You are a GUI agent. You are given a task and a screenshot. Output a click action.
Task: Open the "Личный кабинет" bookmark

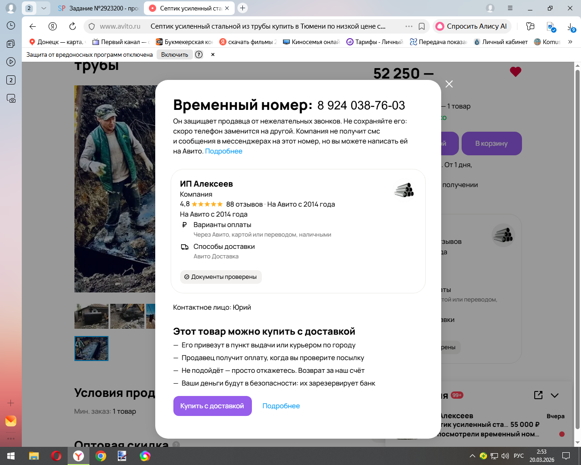tap(501, 42)
